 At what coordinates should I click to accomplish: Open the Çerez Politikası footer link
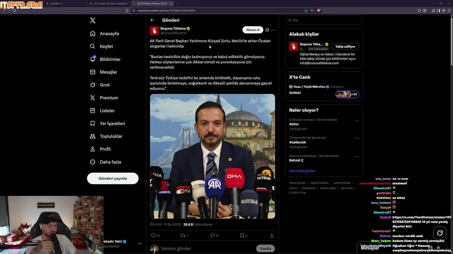[x=342, y=183]
